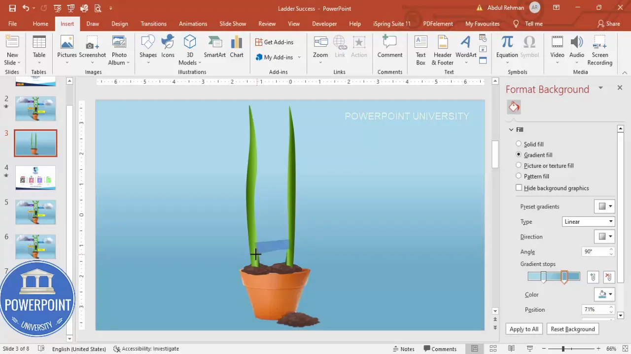Switch to Slide Show tab
This screenshot has height=354, width=631.
click(233, 24)
